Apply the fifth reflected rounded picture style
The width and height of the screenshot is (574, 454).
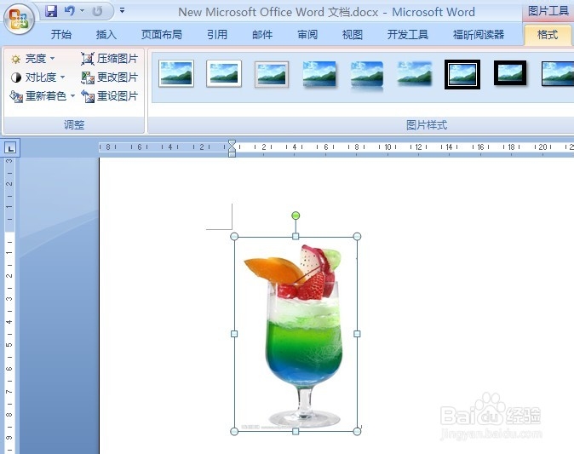pos(367,75)
